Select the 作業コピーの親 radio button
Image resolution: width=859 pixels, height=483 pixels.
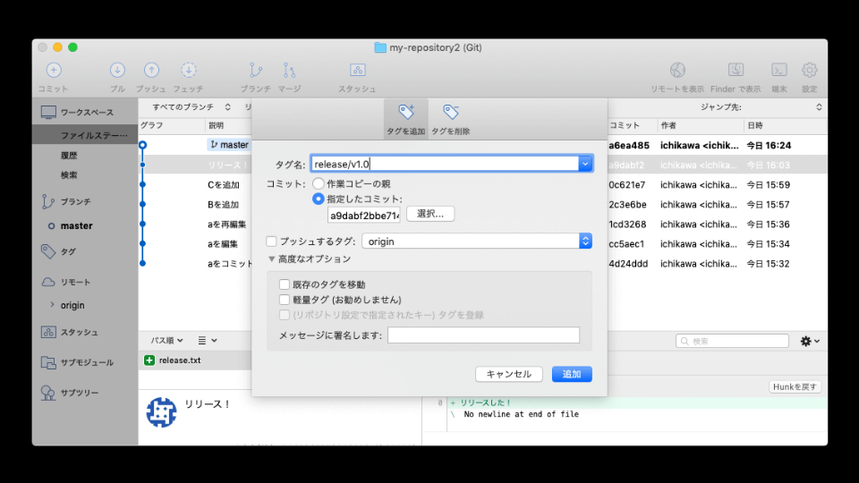[319, 183]
